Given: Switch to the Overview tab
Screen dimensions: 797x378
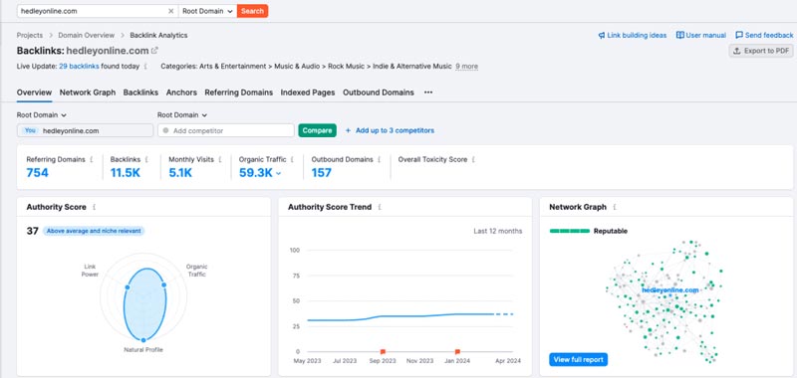Looking at the screenshot, I should [x=34, y=93].
